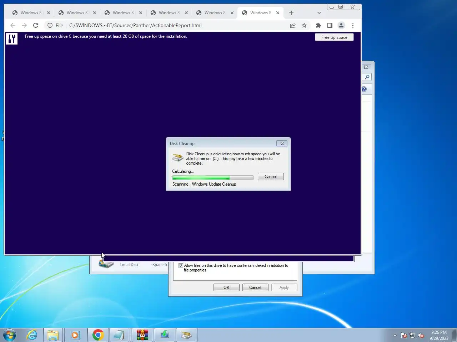The image size is (457, 342).
Task: Click the tools icon beside the free space message
Action: (x=12, y=38)
